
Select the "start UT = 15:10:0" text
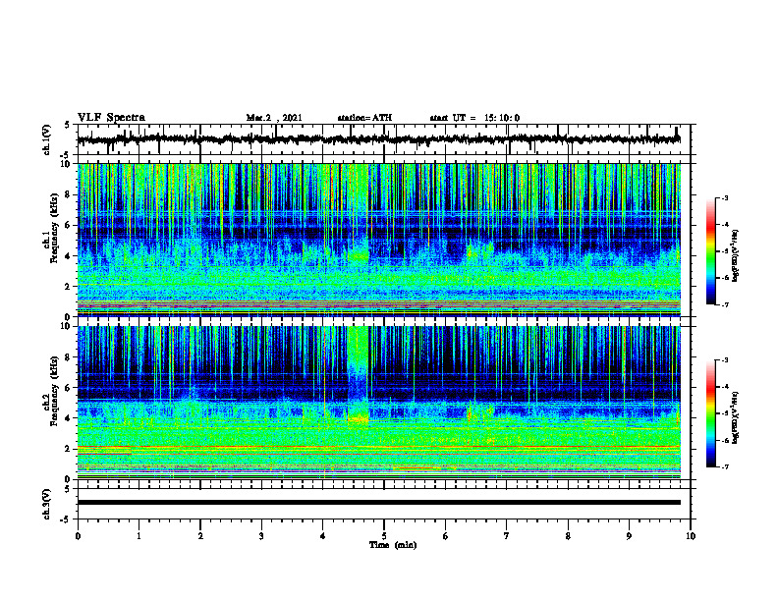474,118
